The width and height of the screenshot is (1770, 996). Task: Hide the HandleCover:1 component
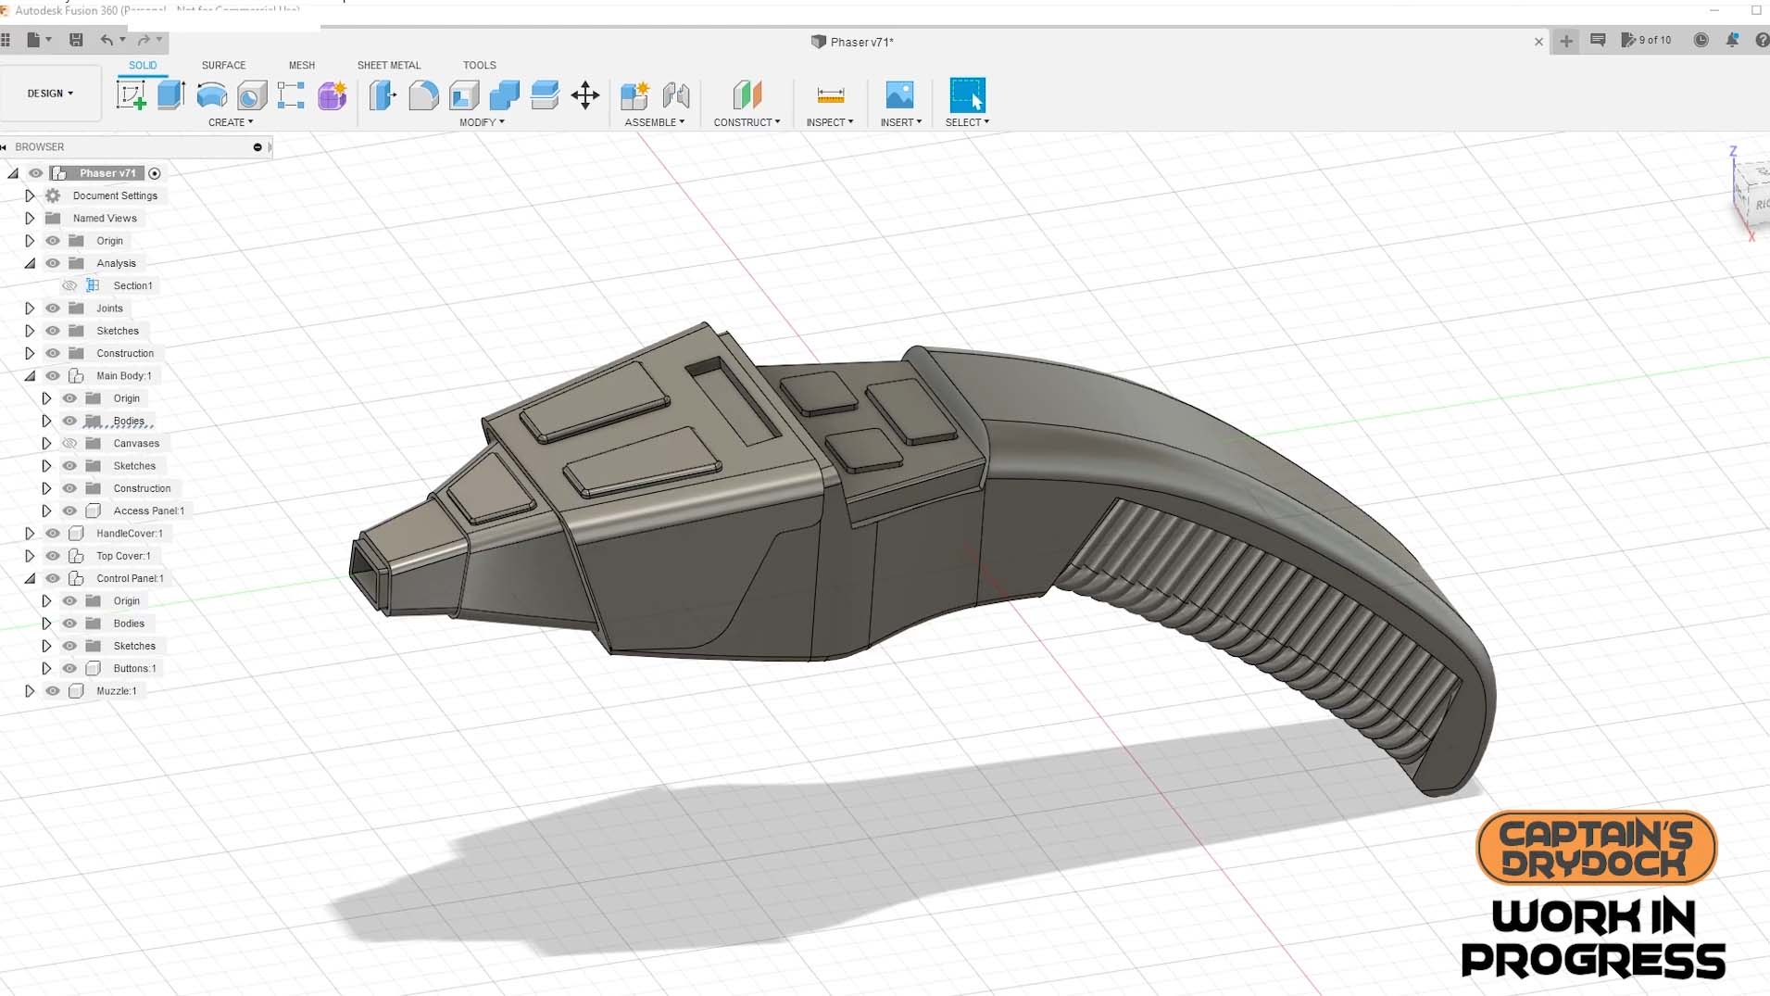click(x=53, y=534)
